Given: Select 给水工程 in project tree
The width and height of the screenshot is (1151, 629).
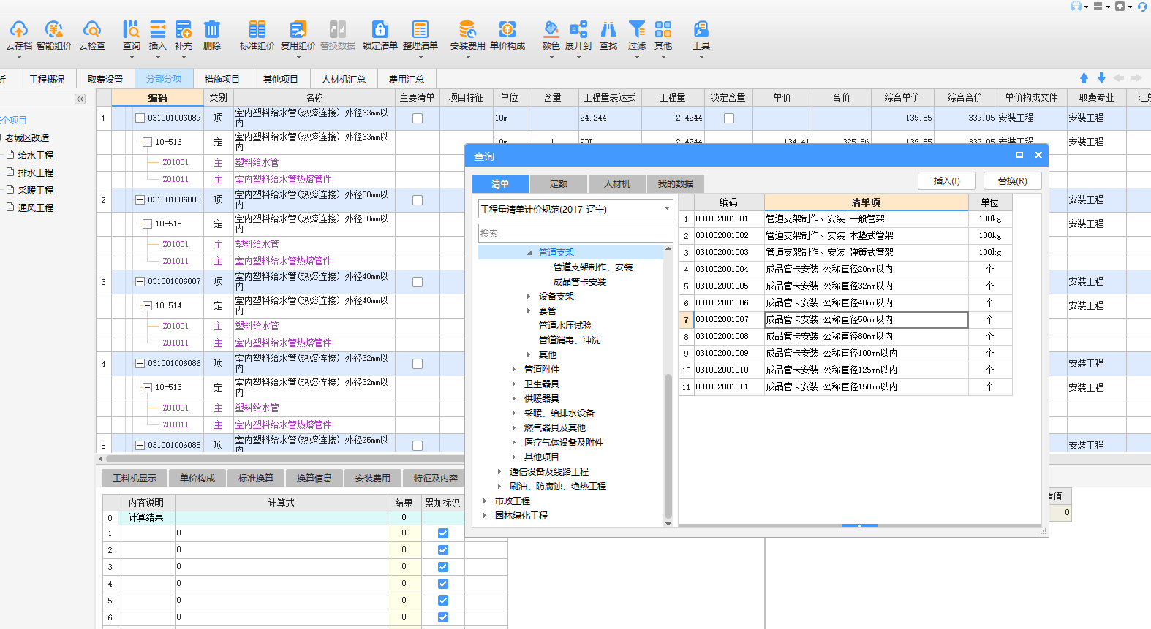Looking at the screenshot, I should (36, 156).
